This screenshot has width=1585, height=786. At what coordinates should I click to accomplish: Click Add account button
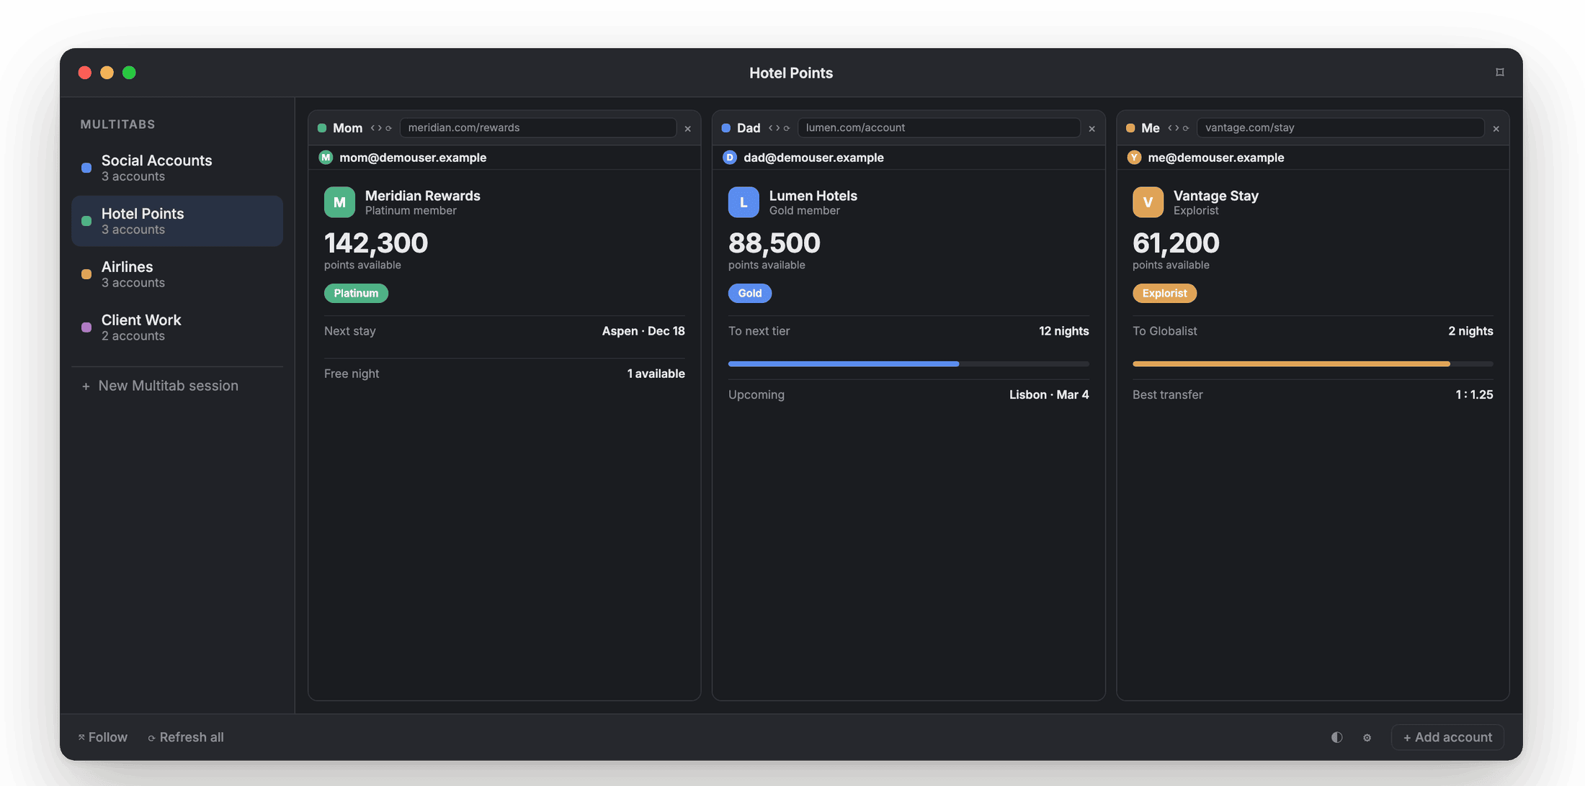coord(1447,737)
